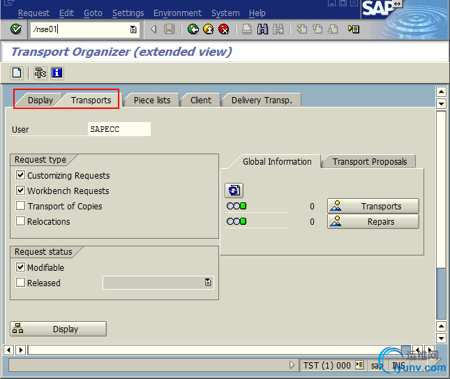This screenshot has height=379, width=450.
Task: Switch to the Piece lists tab
Action: click(x=152, y=101)
